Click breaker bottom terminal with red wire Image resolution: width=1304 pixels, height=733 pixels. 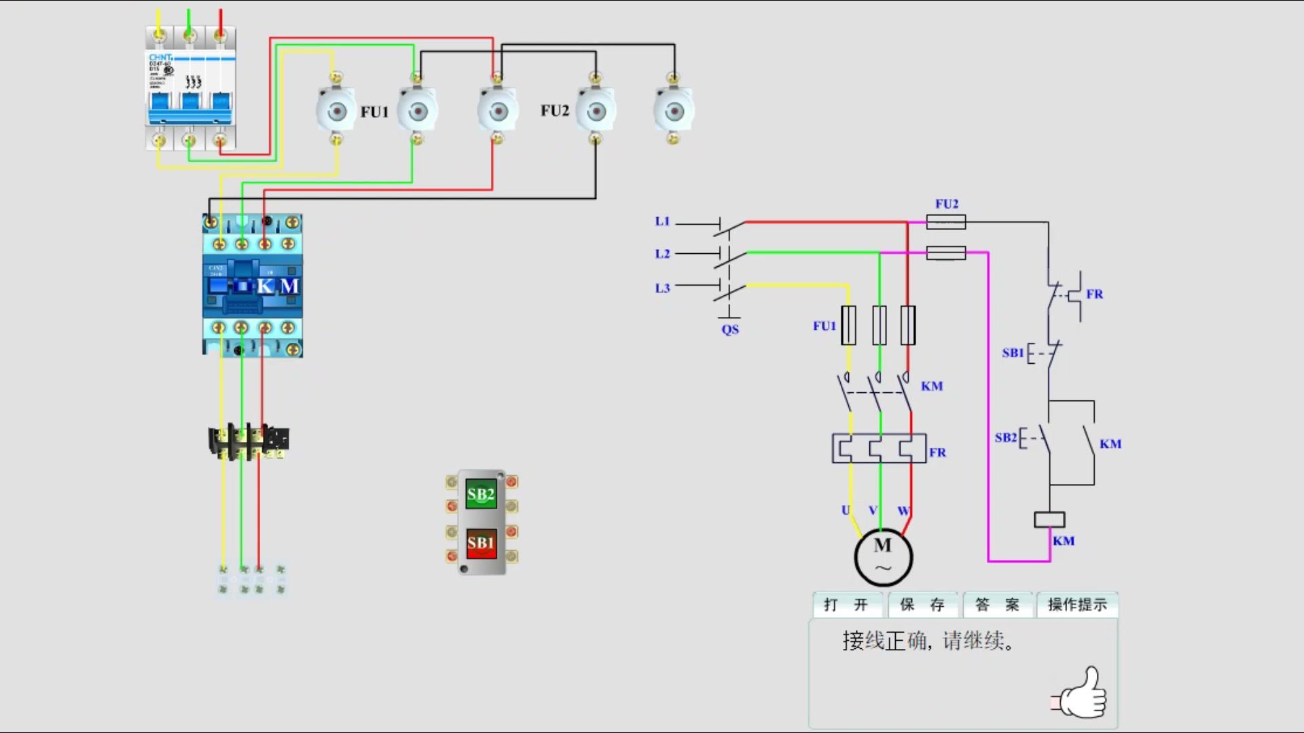pos(219,140)
